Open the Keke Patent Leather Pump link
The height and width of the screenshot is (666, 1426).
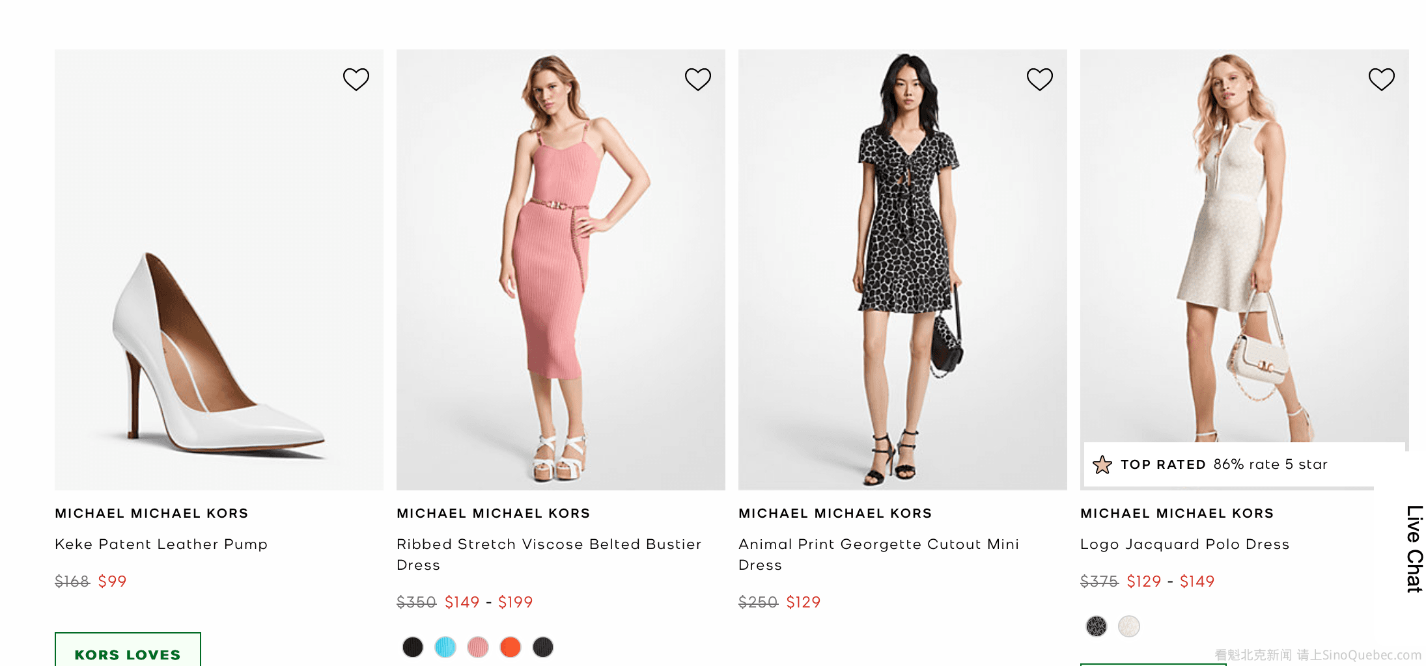[x=161, y=544]
